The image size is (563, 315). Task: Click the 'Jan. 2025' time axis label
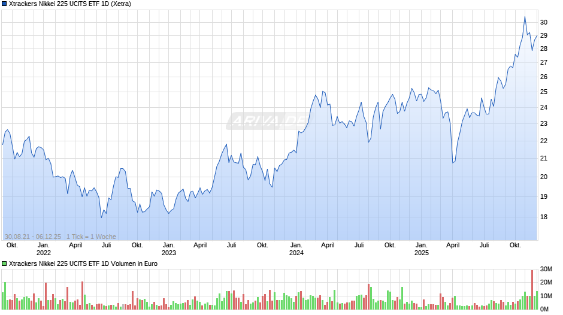[422, 249]
